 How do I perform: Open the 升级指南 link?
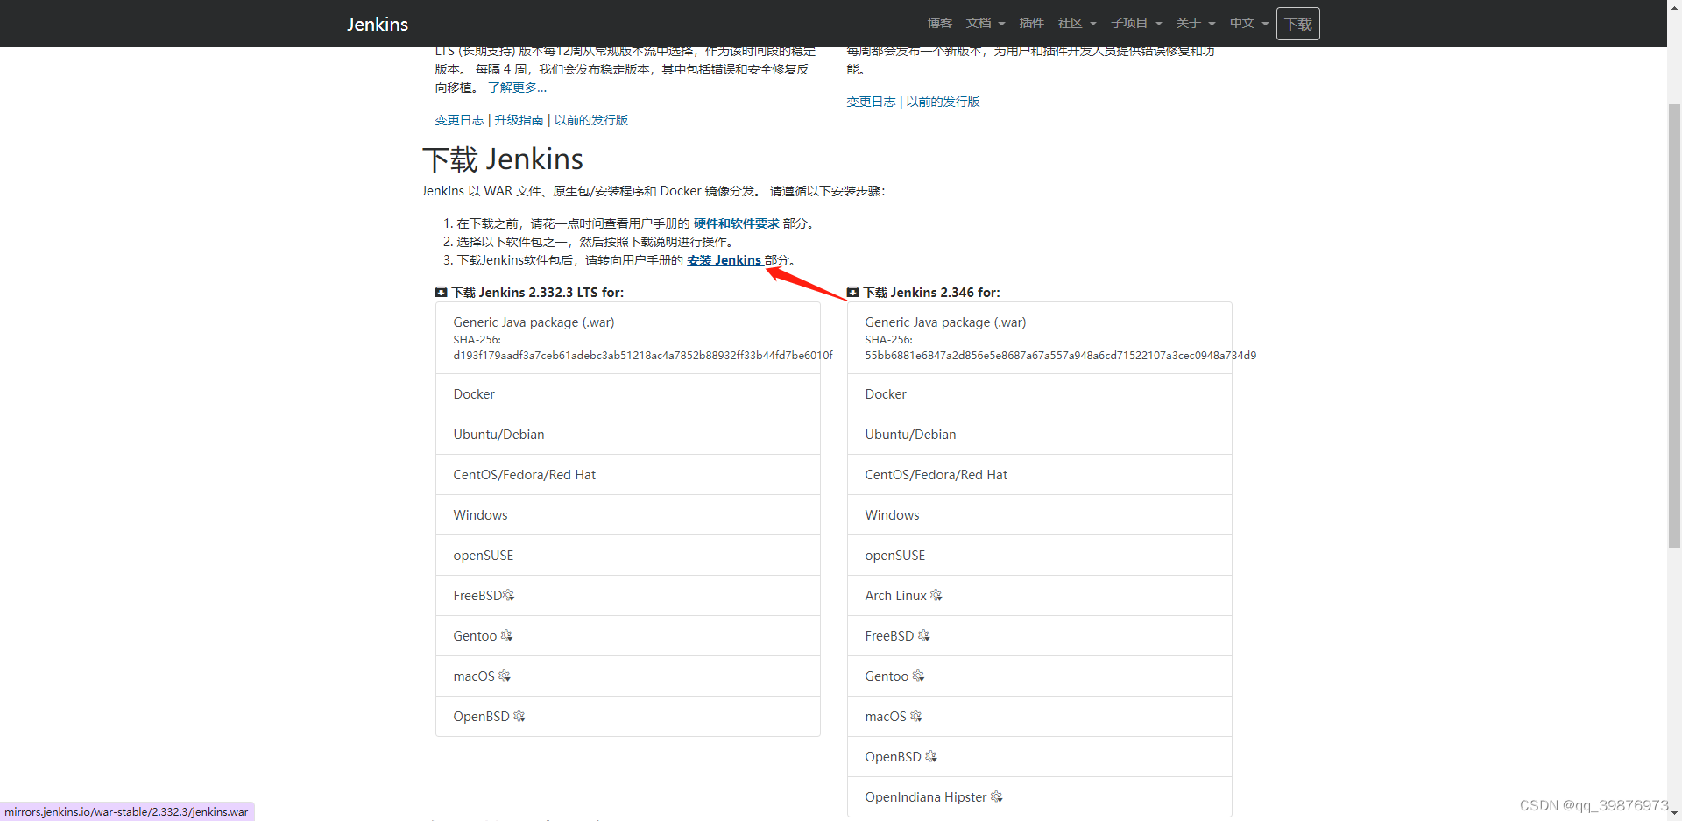click(519, 120)
